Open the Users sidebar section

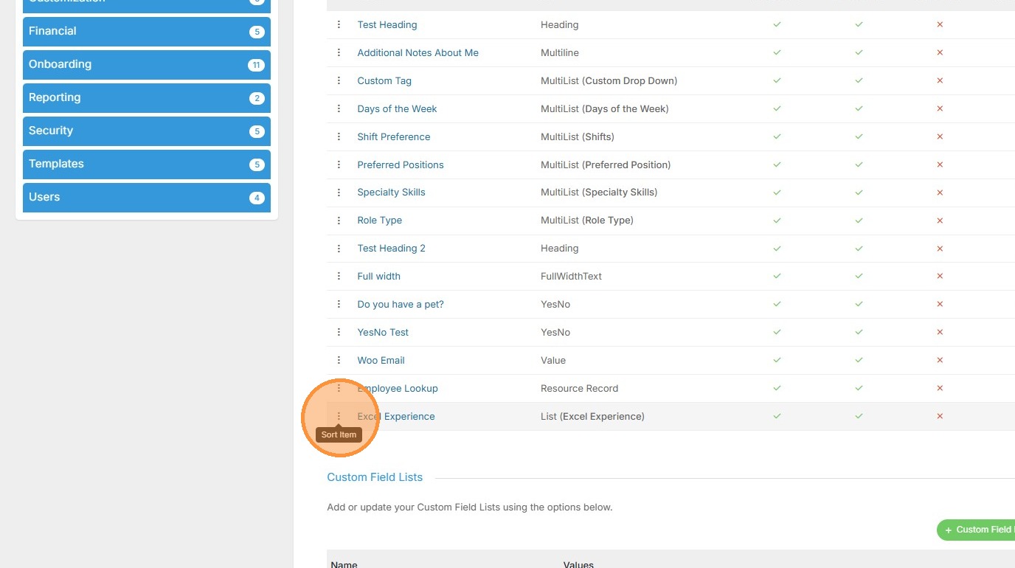pos(146,198)
